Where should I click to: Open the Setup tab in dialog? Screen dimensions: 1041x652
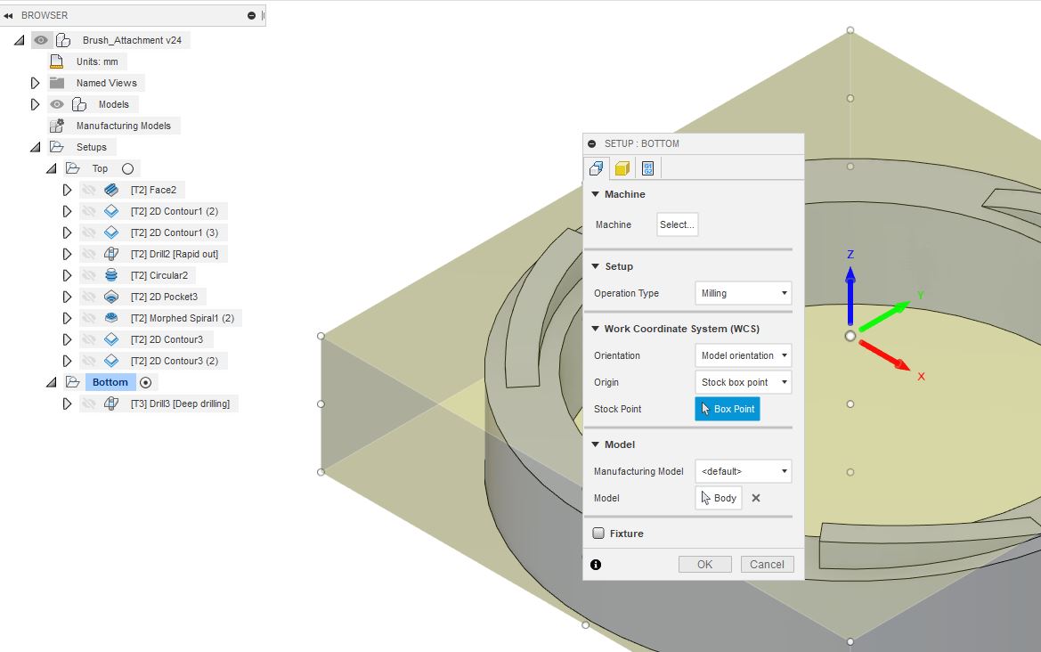coord(596,168)
